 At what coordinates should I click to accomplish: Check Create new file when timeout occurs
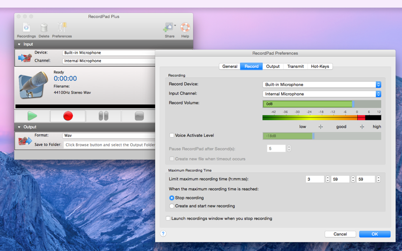point(172,159)
